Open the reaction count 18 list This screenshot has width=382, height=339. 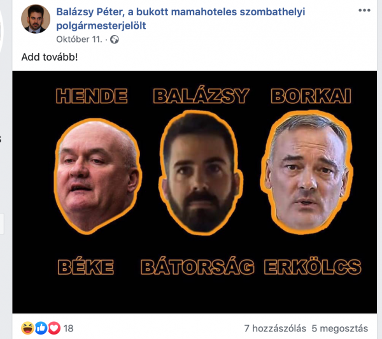[x=69, y=329]
